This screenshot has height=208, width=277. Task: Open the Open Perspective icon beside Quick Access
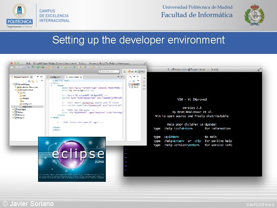pyautogui.click(x=125, y=72)
